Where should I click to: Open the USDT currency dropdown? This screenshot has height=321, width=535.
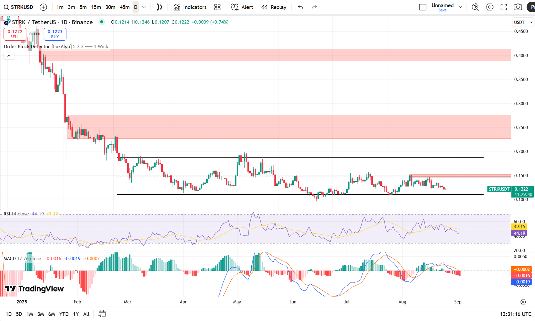click(x=523, y=22)
